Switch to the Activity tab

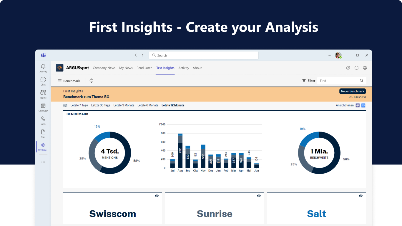[x=184, y=68]
